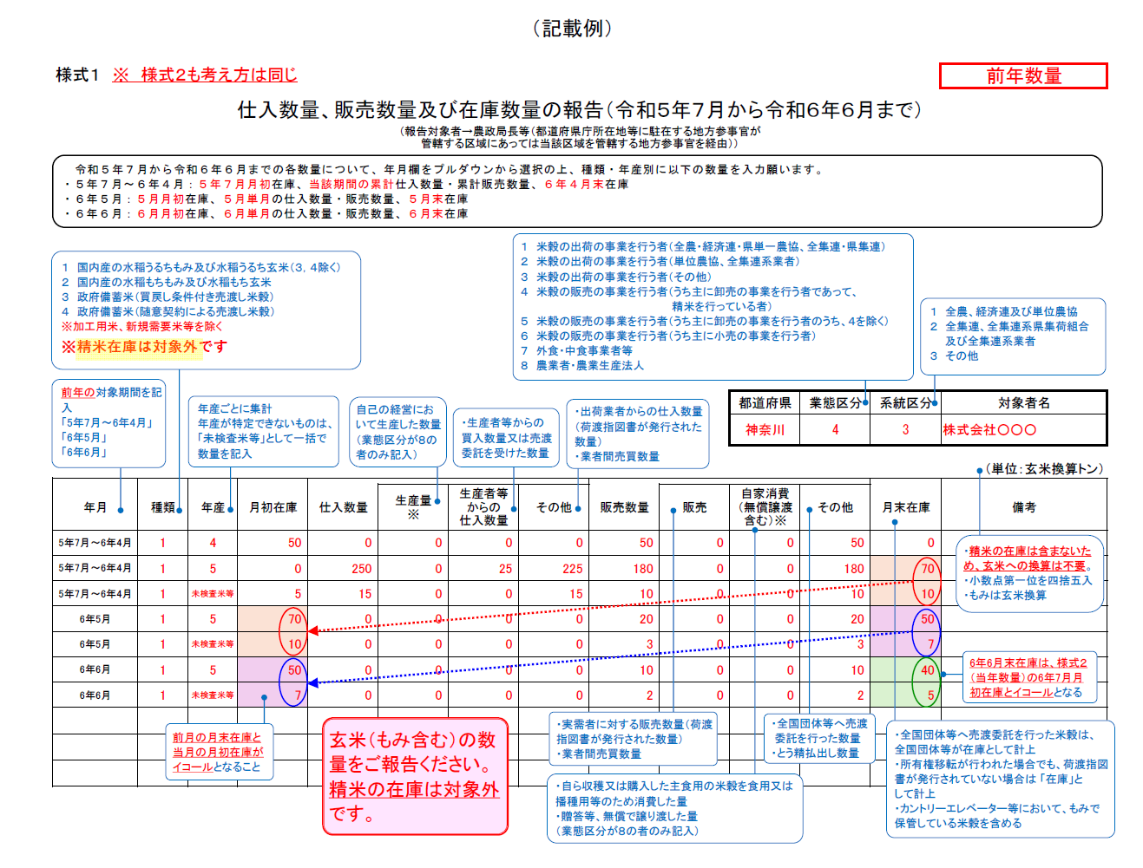The image size is (1143, 868).
Task: Click the '(単位:玄米換算トン)' unit note
Action: click(x=1045, y=468)
